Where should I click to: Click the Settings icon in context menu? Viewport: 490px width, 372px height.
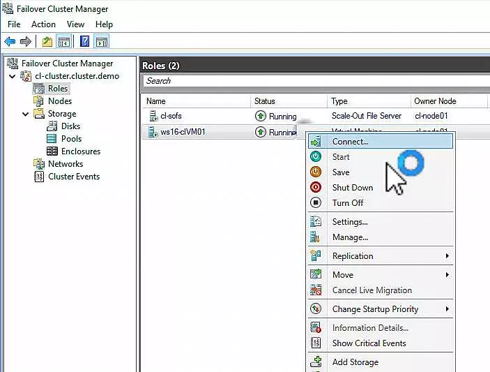point(316,221)
